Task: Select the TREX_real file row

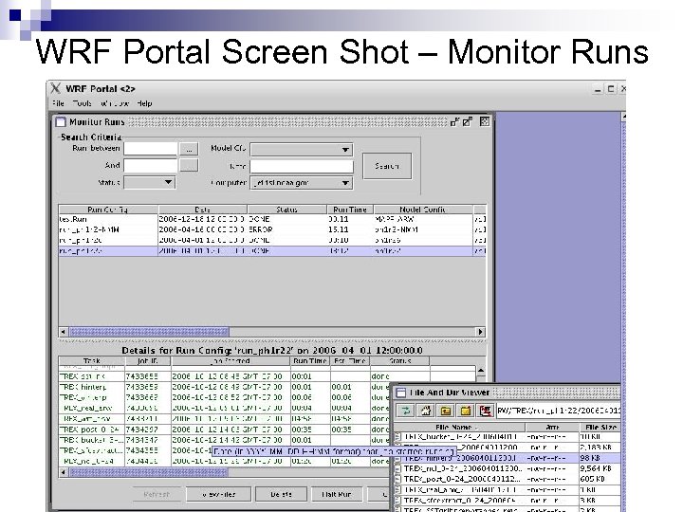Action: click(507, 490)
